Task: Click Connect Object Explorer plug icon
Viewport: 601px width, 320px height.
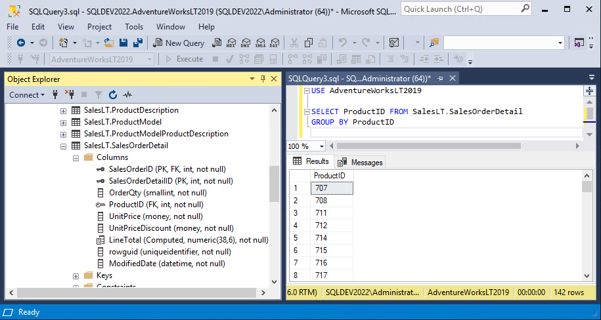Action: pos(55,94)
